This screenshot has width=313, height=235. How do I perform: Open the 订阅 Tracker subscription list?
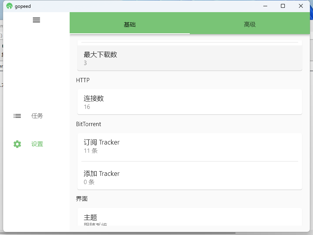tap(189, 146)
